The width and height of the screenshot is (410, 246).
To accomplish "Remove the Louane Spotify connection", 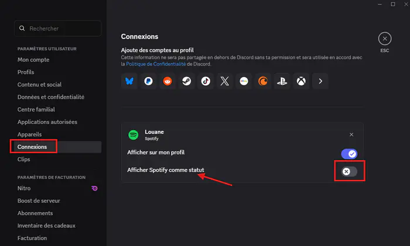I will 351,134.
